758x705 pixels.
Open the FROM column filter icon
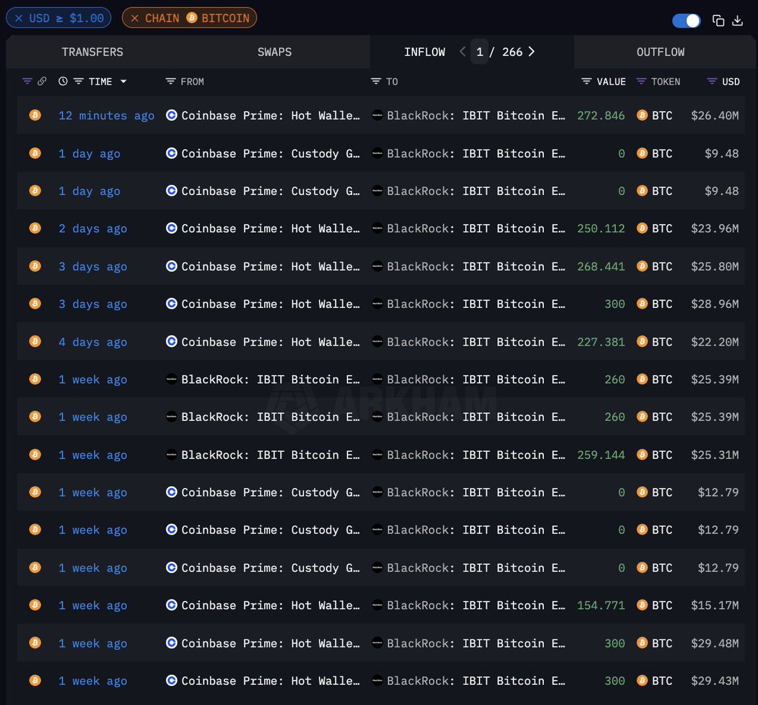tap(170, 81)
